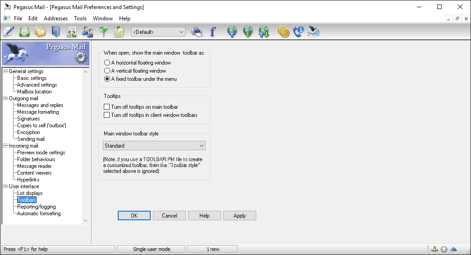The width and height of the screenshot is (471, 255).
Task: Click the printer toolbar icon
Action: tap(197, 32)
